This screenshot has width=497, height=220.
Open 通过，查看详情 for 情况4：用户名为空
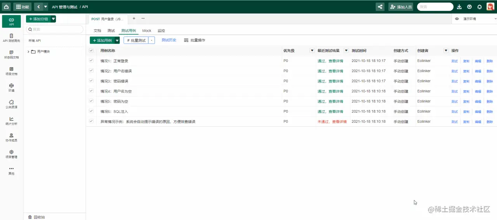pyautogui.click(x=330, y=91)
